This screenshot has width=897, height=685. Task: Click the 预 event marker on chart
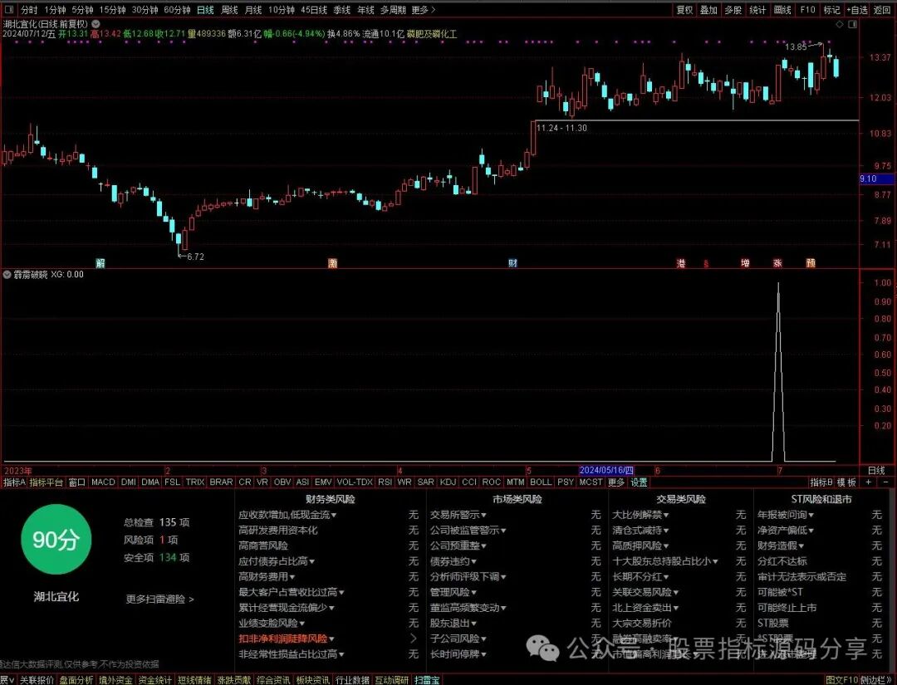pyautogui.click(x=811, y=263)
